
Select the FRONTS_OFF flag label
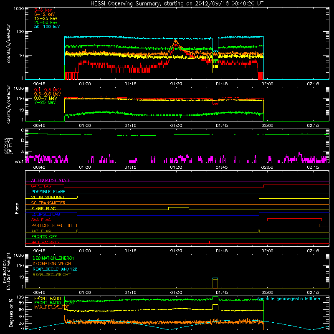[x=44, y=237]
